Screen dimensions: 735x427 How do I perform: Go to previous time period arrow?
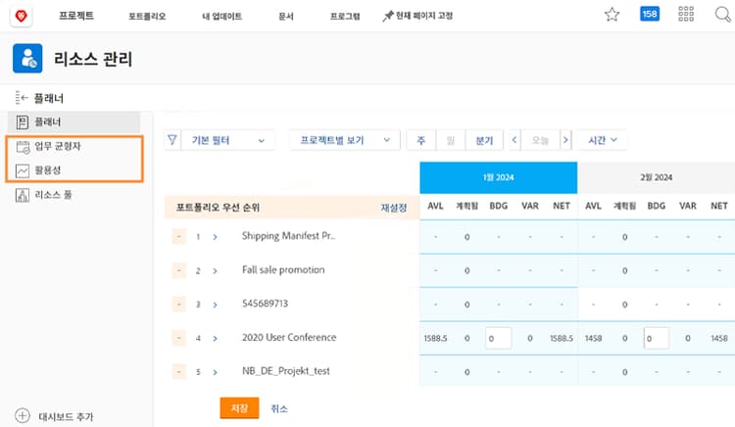pyautogui.click(x=514, y=139)
